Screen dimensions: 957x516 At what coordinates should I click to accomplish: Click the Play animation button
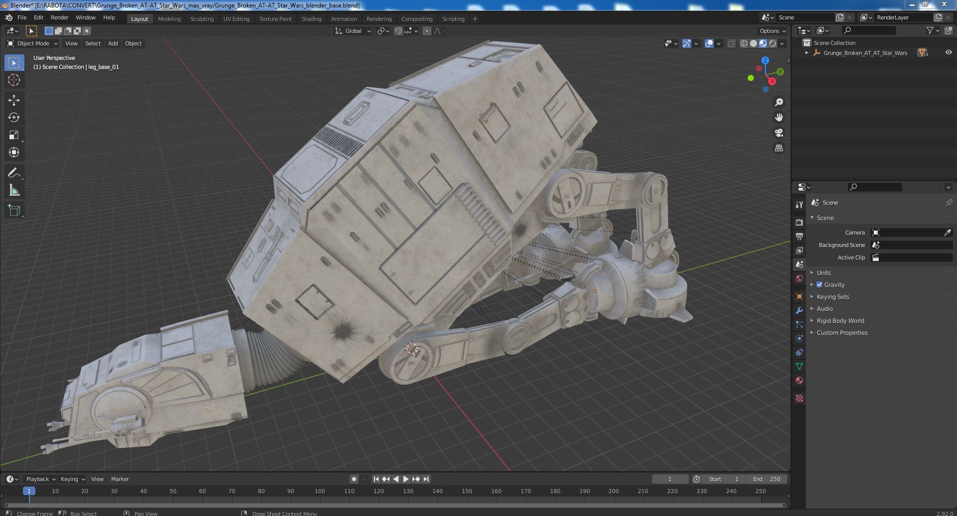pyautogui.click(x=406, y=479)
